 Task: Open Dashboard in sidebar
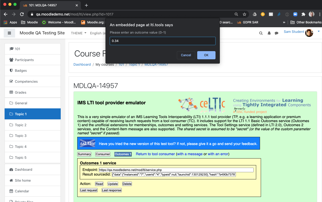33,169
